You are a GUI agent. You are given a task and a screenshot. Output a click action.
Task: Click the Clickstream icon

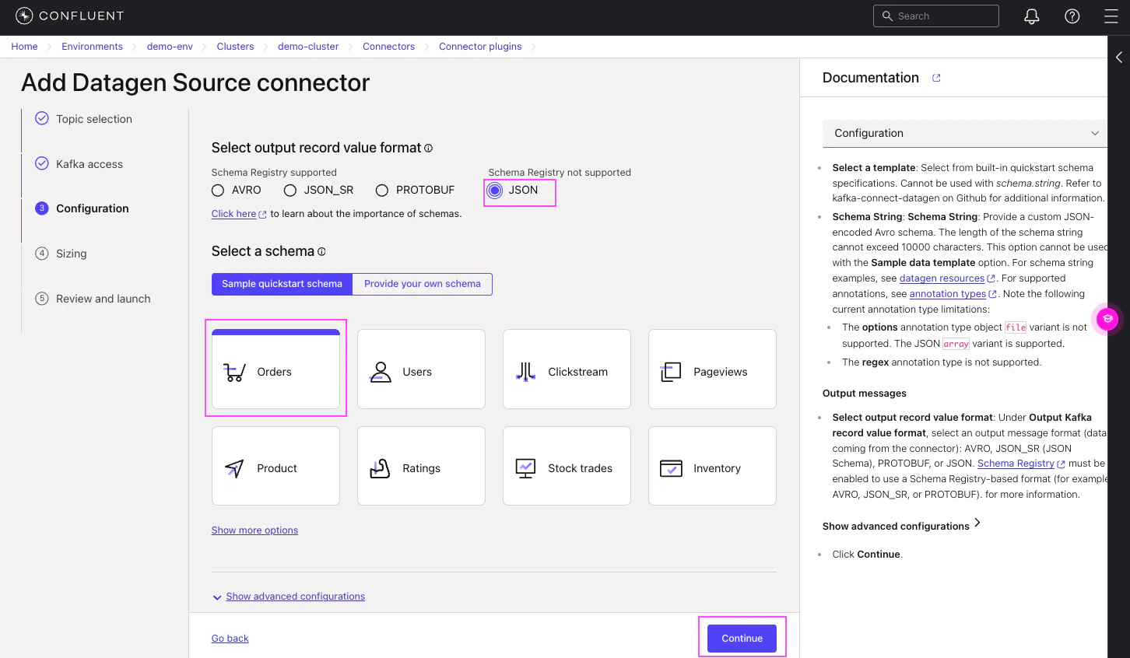point(526,372)
